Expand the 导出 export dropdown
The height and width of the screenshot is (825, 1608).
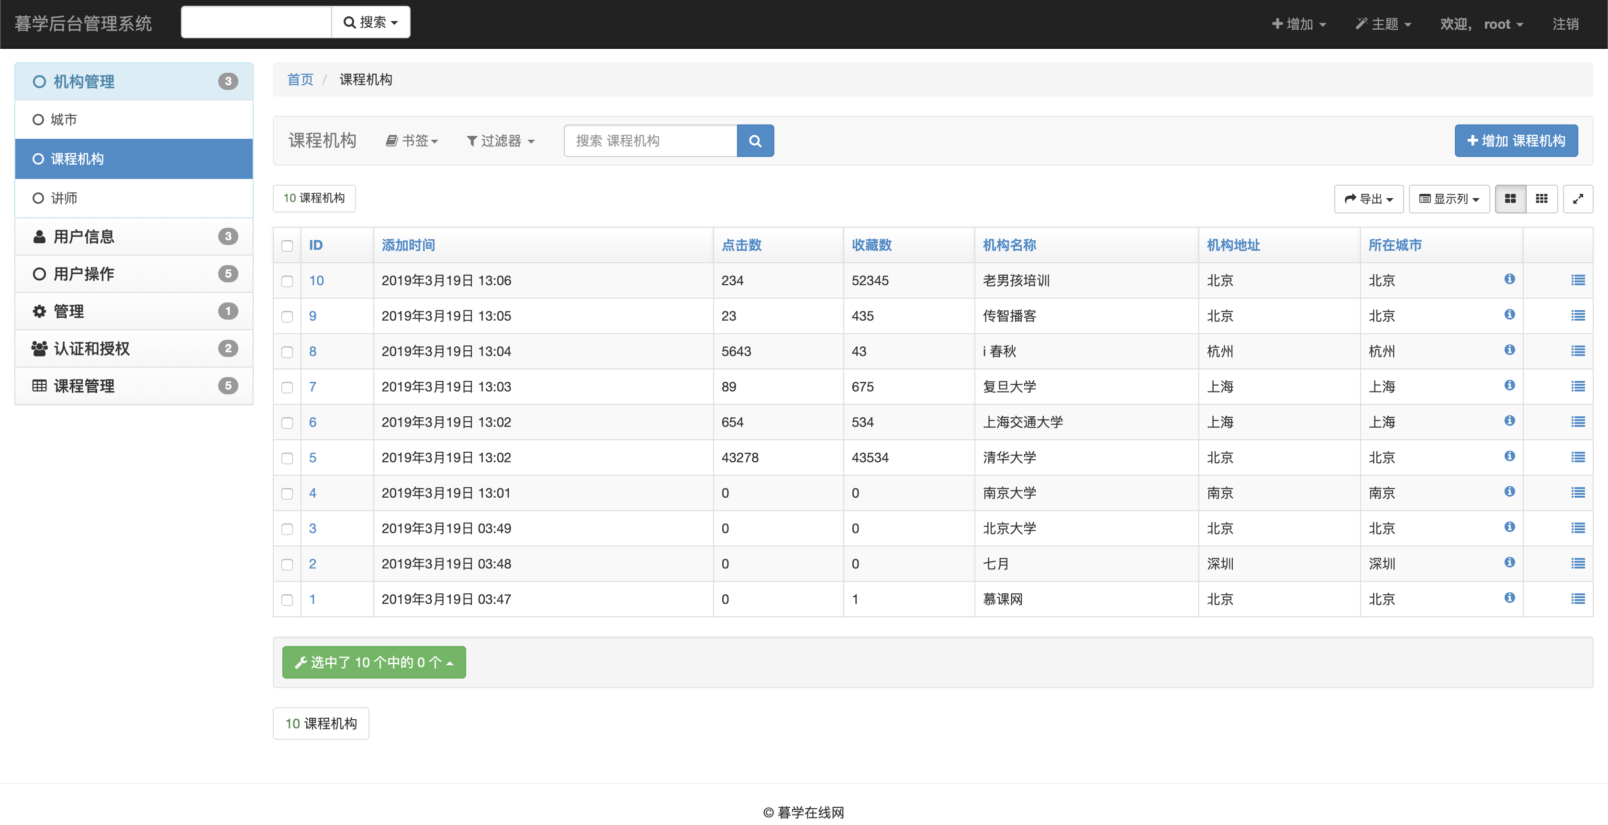pos(1368,199)
